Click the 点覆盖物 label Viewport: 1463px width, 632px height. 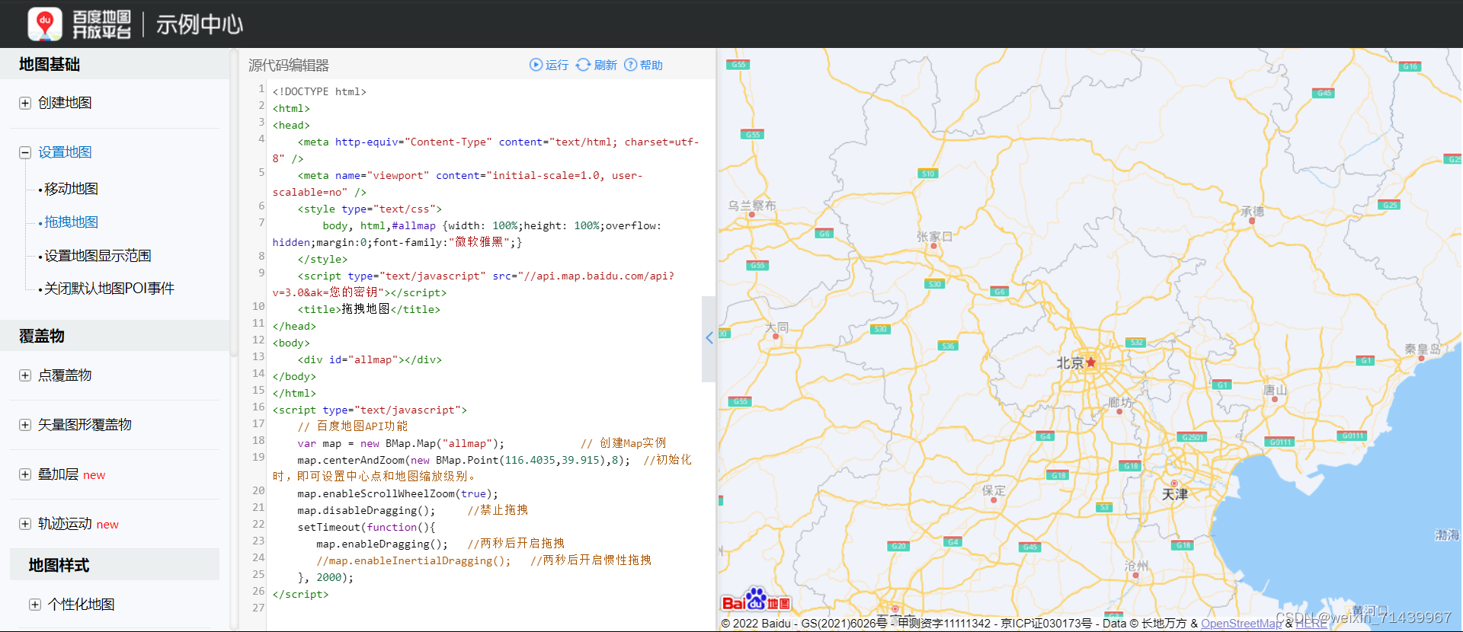[x=65, y=375]
